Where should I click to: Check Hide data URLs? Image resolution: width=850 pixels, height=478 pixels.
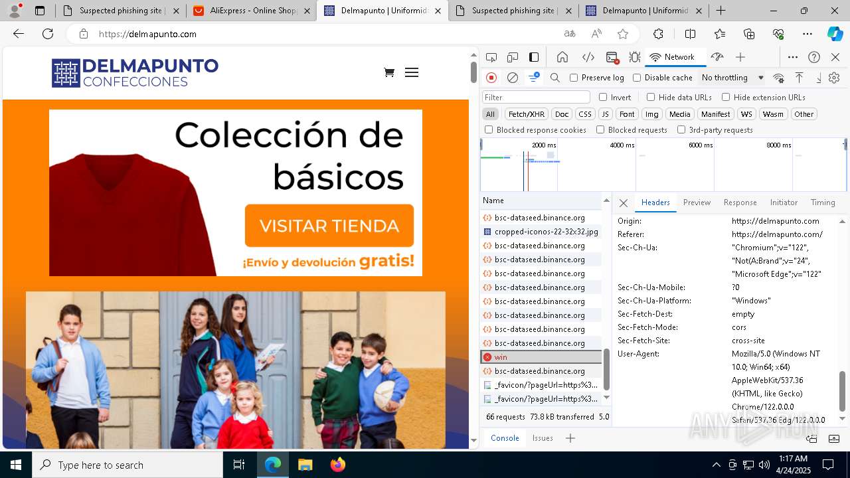[x=651, y=97]
